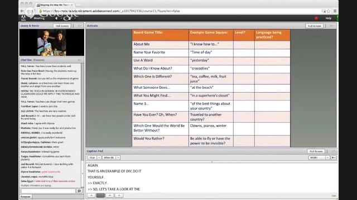Click the White (B) caption color box
Screen dimensions: 357x200
click(109, 158)
